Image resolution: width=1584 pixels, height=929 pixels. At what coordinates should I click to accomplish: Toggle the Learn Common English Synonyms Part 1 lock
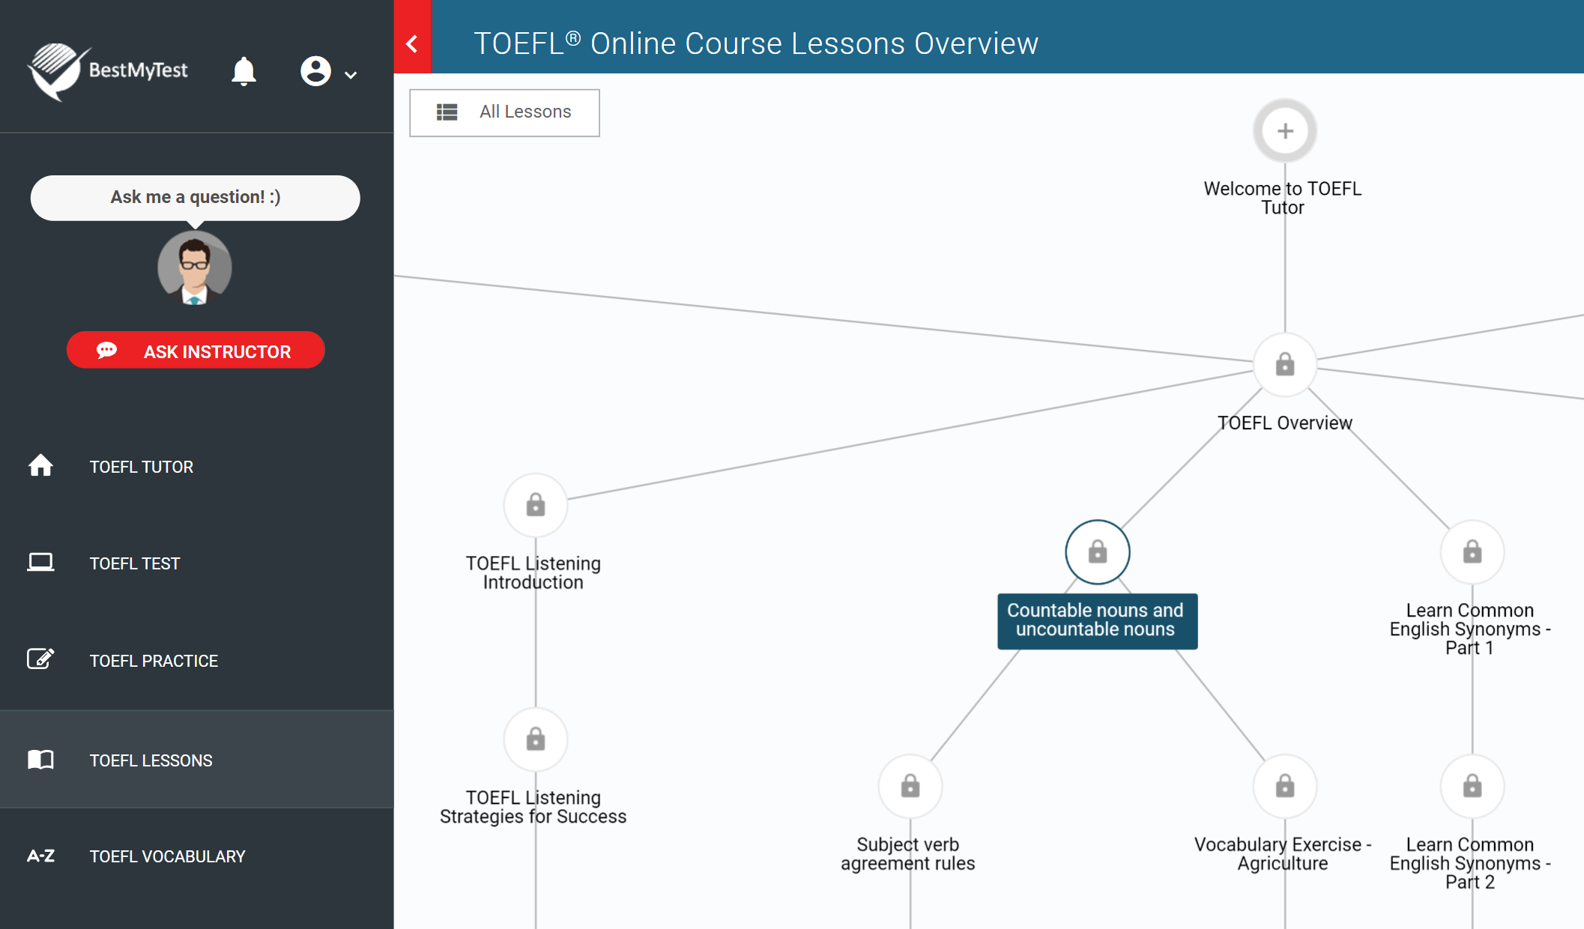click(x=1472, y=552)
